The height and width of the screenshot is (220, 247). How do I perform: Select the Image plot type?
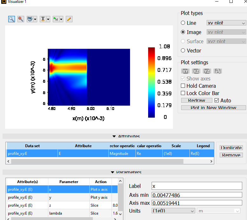pyautogui.click(x=183, y=32)
